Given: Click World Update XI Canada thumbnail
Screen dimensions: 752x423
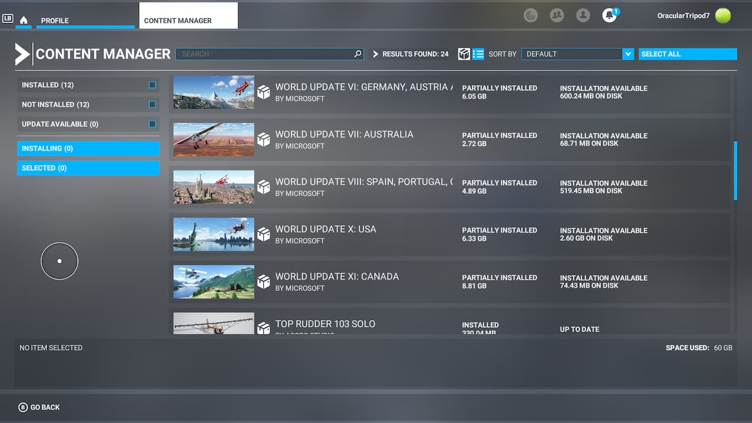Looking at the screenshot, I should click(214, 282).
